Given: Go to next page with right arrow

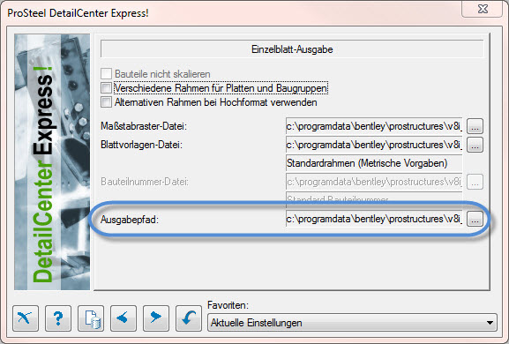Looking at the screenshot, I should [156, 318].
